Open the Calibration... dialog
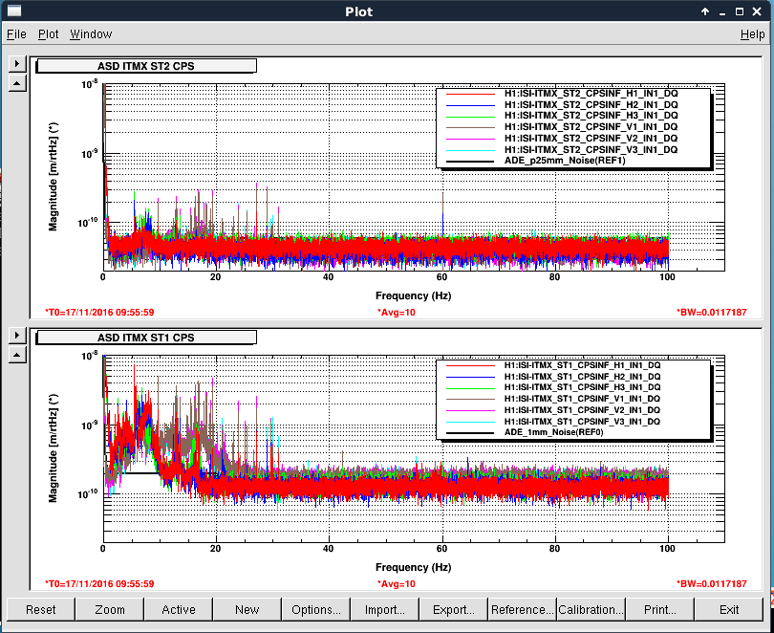 click(591, 609)
